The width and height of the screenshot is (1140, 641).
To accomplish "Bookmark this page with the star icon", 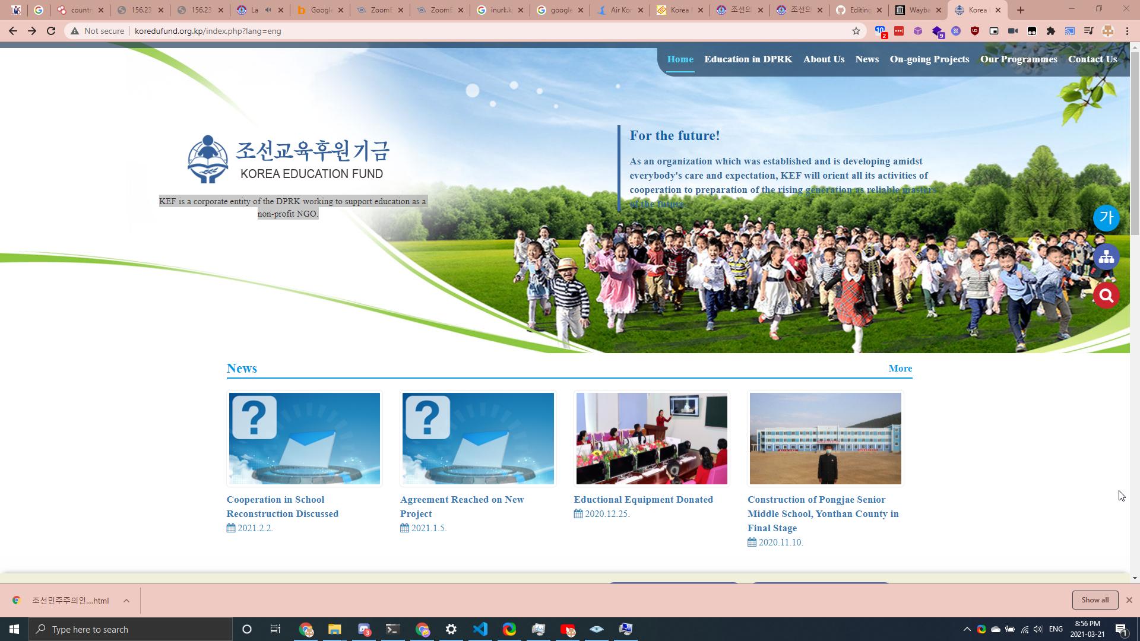I will 856,31.
